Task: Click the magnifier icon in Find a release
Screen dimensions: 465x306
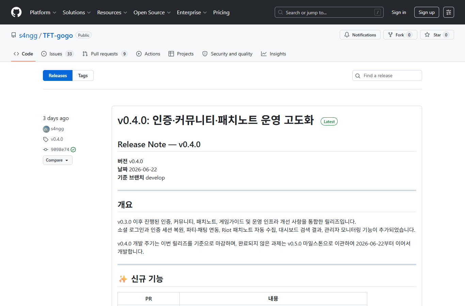Action: tap(358, 76)
